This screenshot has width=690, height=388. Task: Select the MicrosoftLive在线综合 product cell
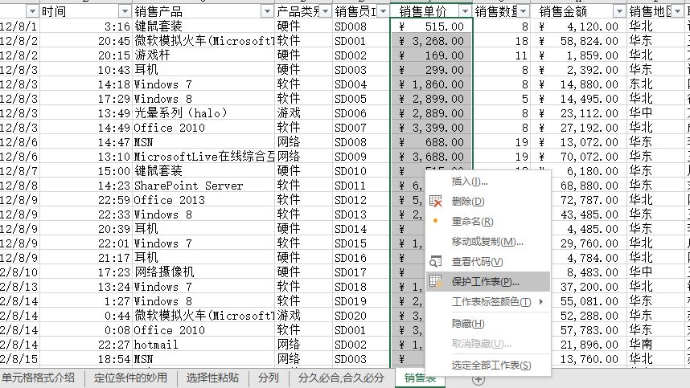click(x=203, y=157)
